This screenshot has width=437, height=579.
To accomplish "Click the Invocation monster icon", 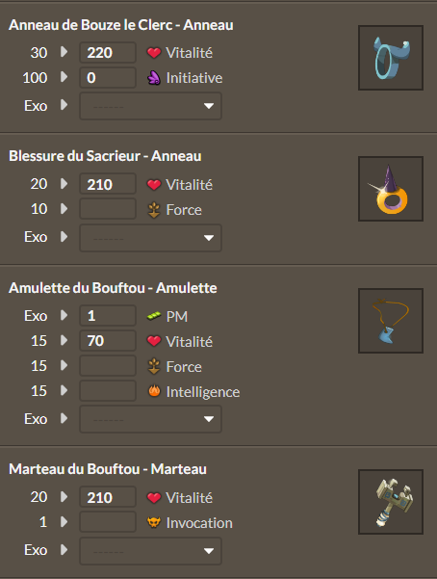I will [x=154, y=522].
